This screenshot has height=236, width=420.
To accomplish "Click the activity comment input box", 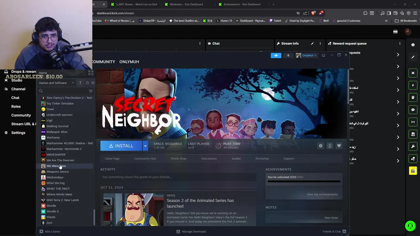I will point(178,177).
